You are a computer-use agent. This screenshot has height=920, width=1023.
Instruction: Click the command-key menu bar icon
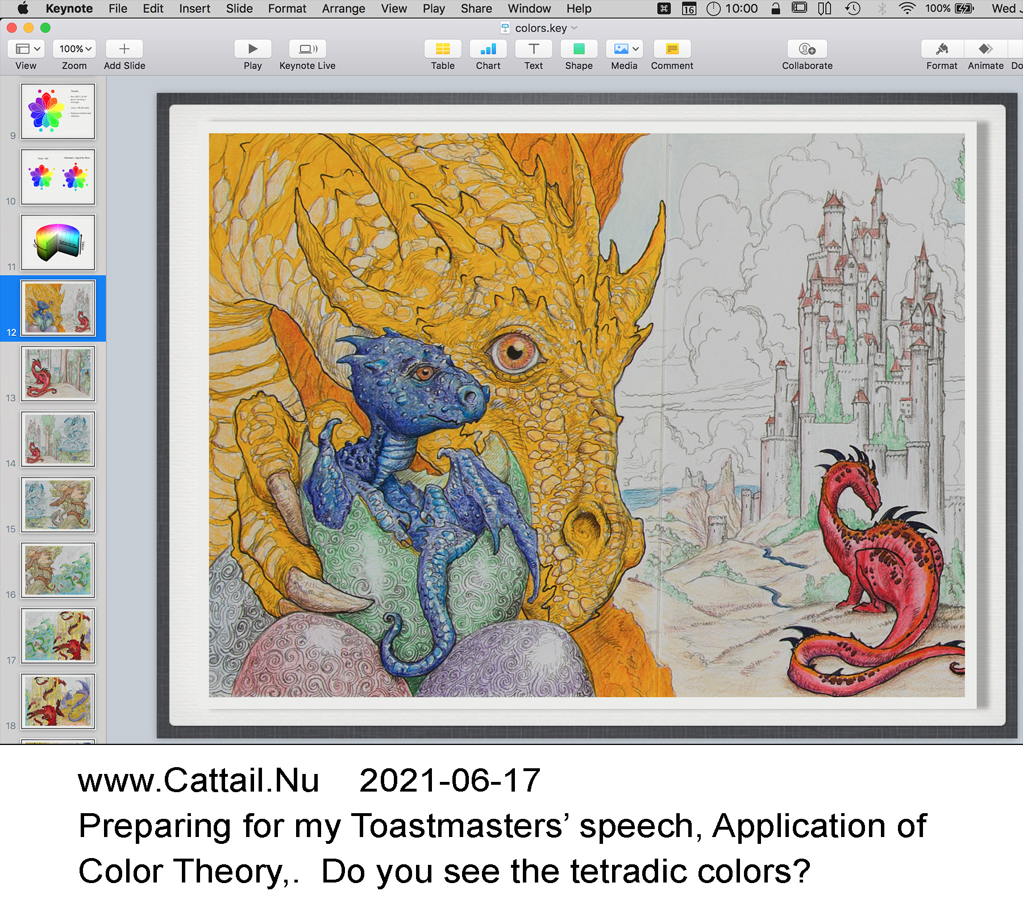664,9
